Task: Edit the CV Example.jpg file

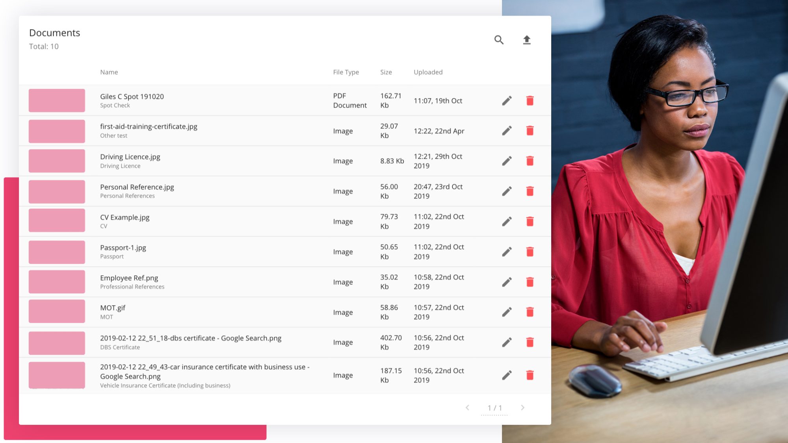Action: tap(507, 222)
